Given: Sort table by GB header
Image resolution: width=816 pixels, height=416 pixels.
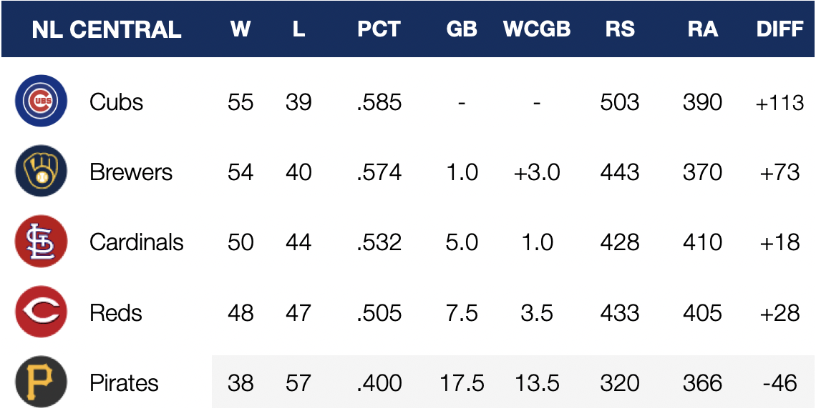Looking at the screenshot, I should 461,30.
